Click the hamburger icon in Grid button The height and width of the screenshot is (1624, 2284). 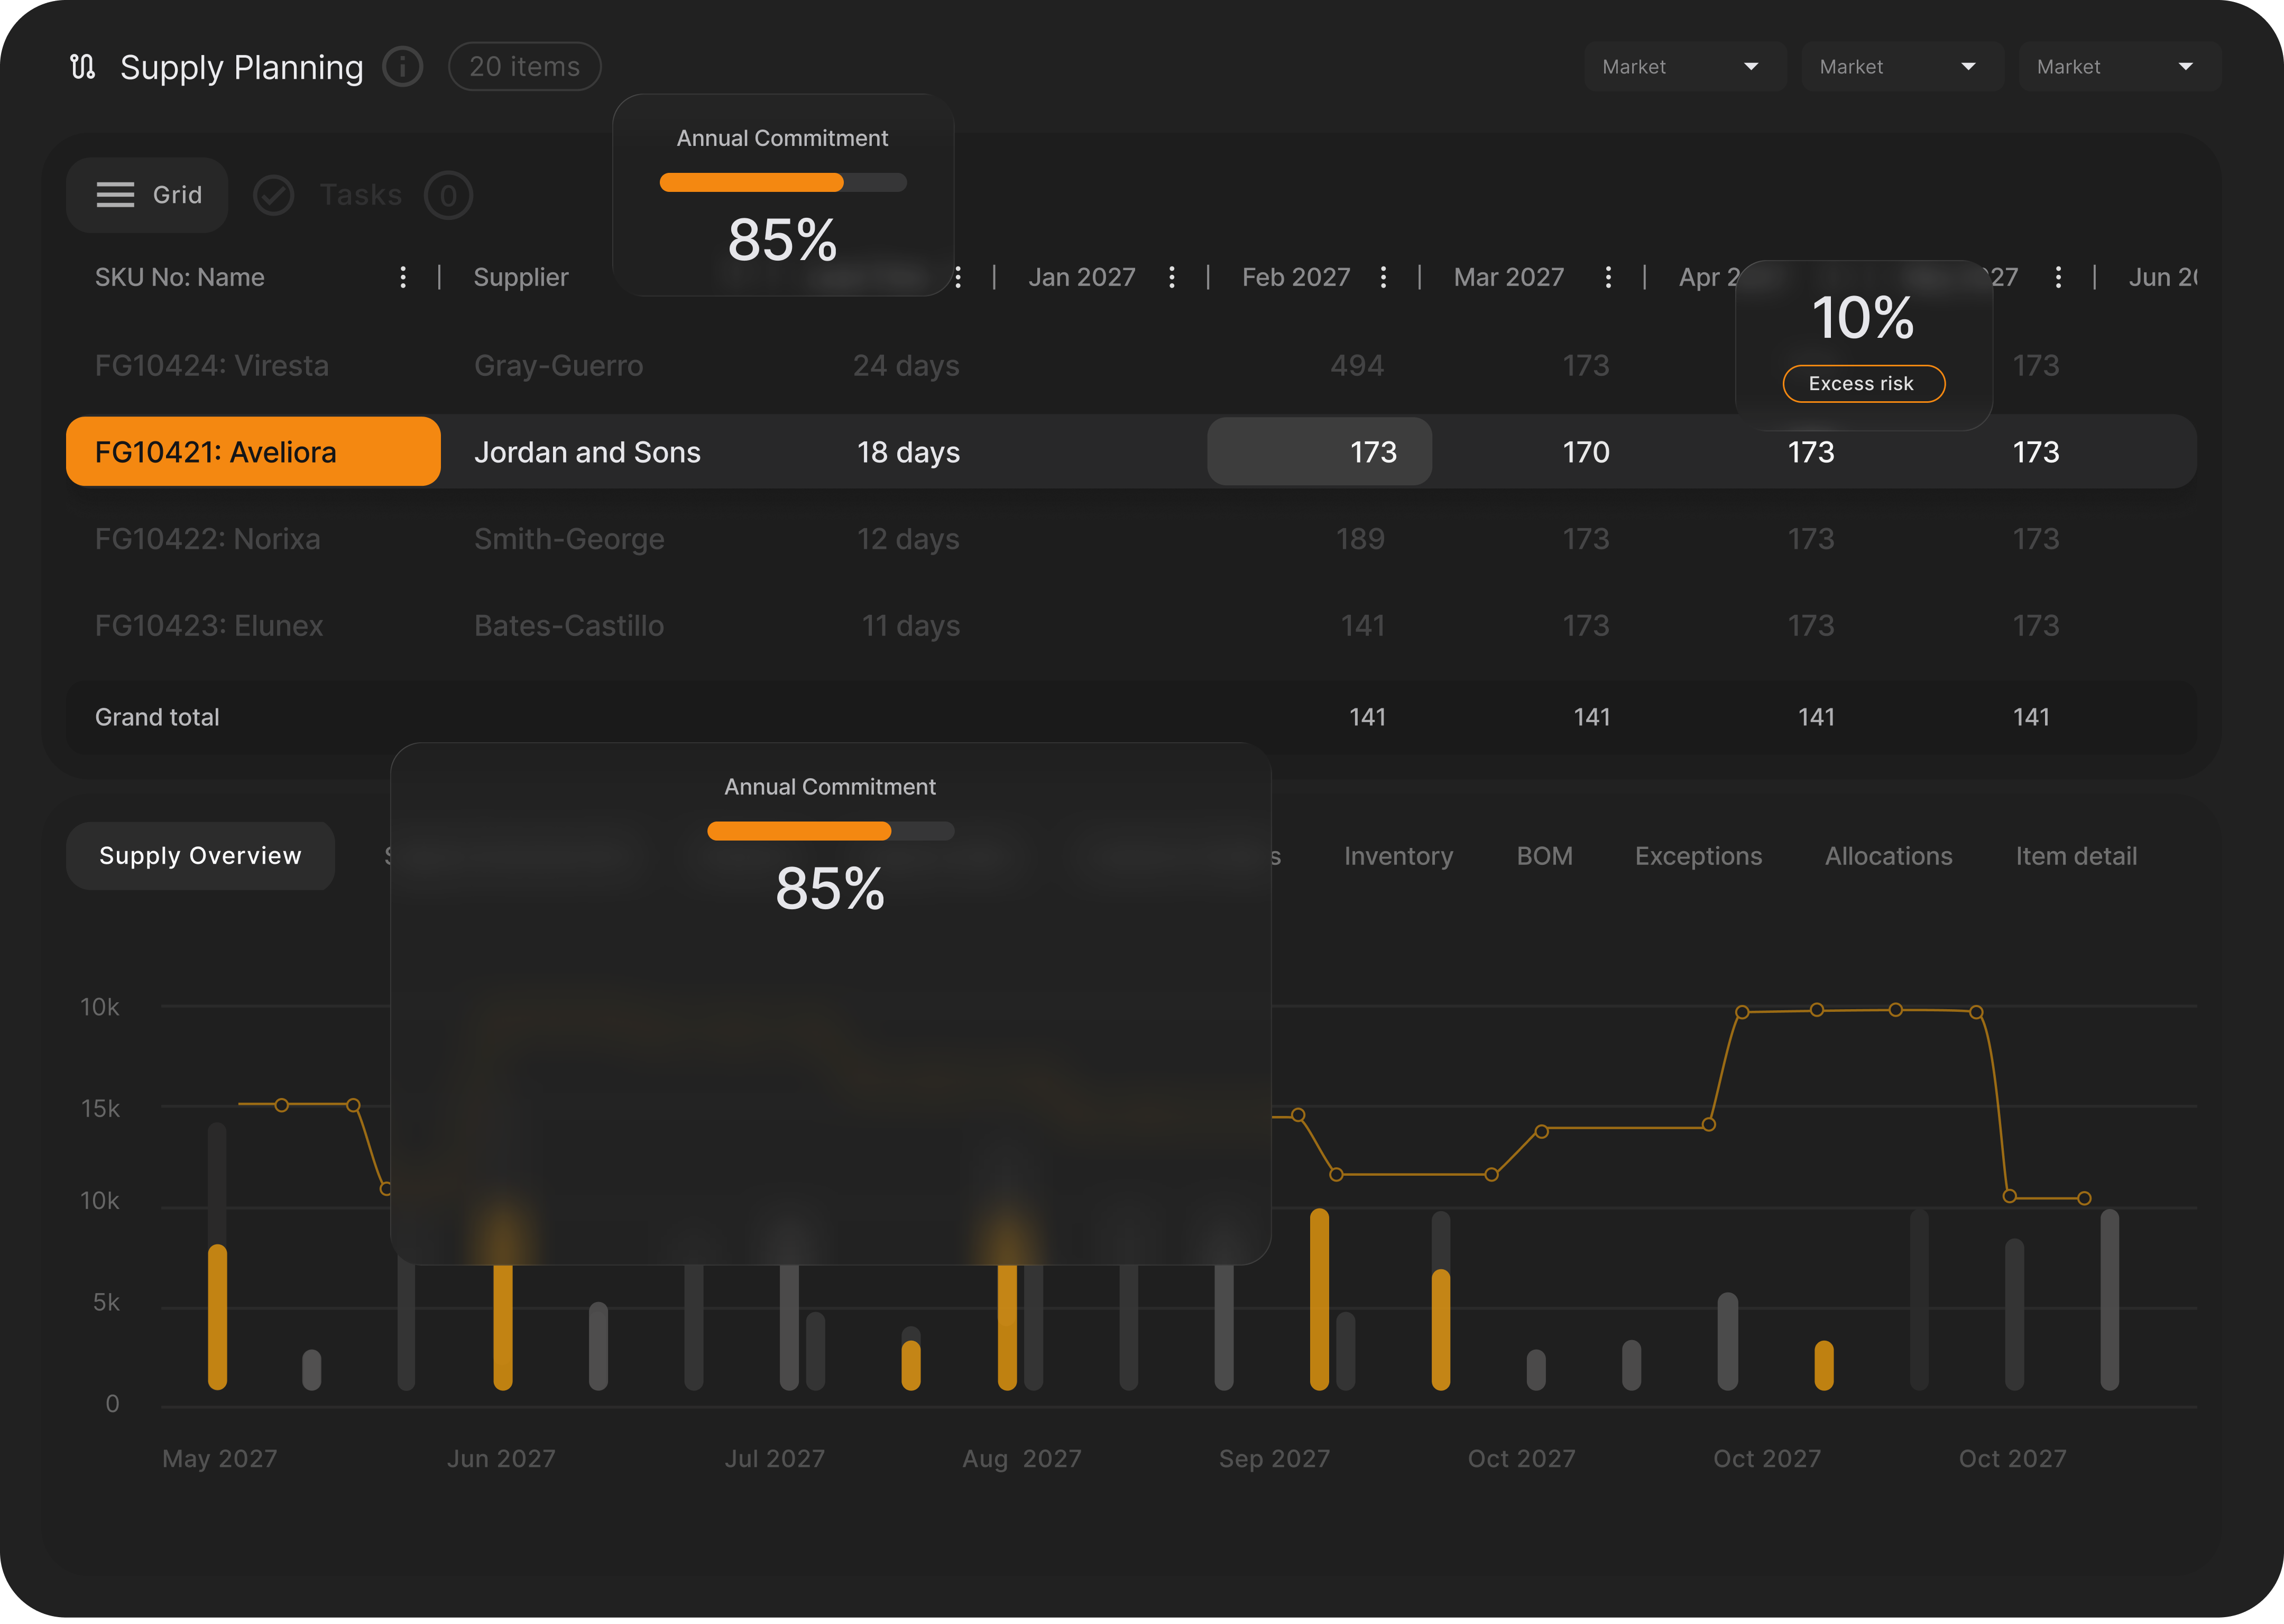(x=115, y=195)
